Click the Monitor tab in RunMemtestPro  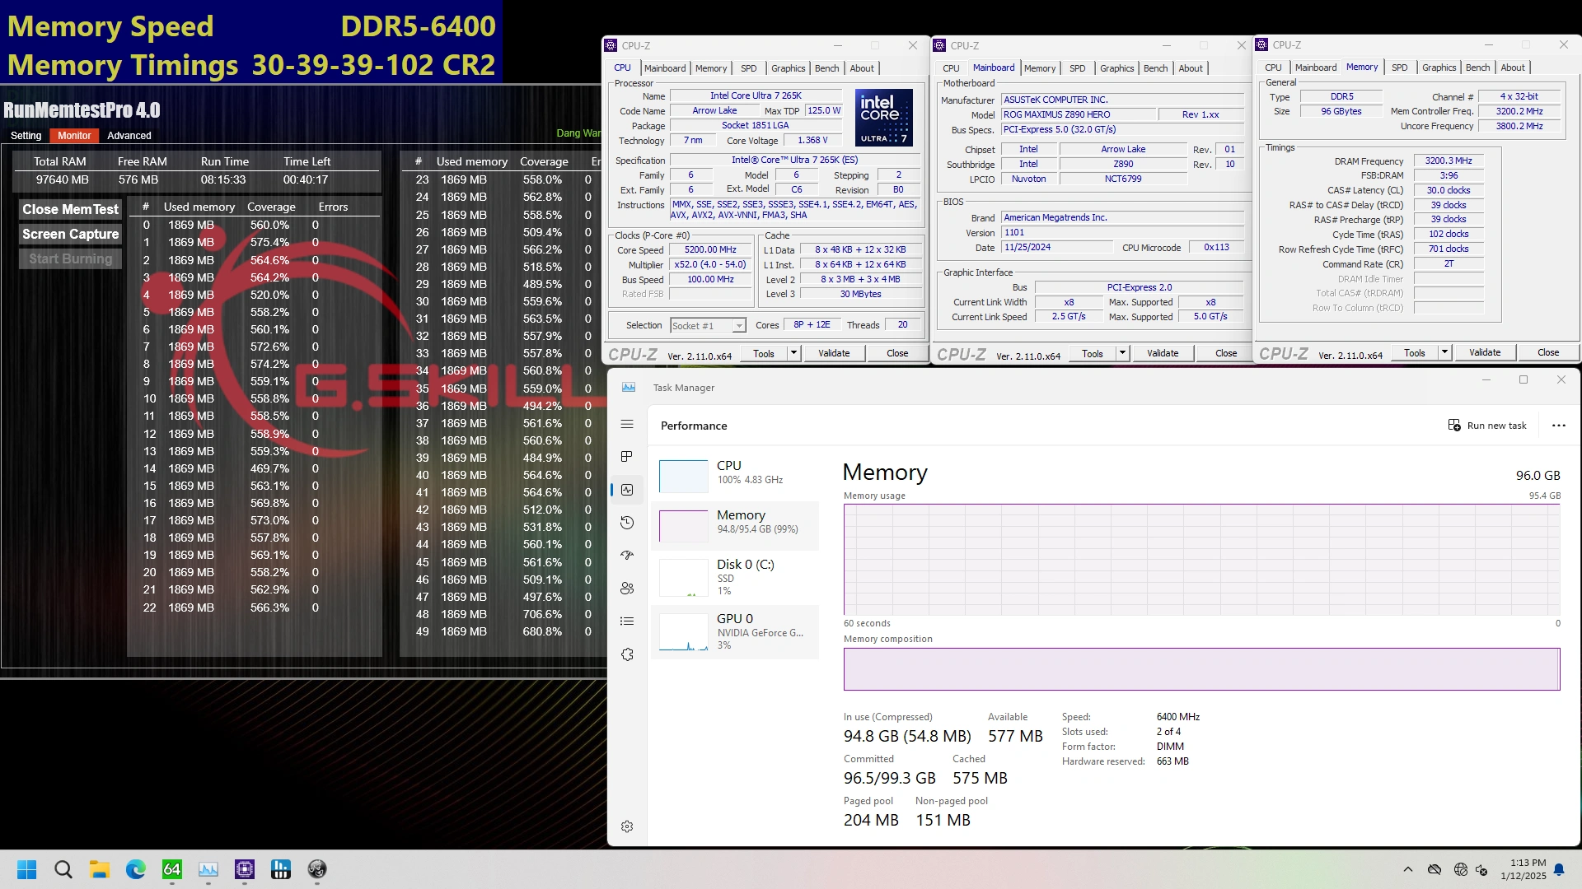pyautogui.click(x=74, y=135)
